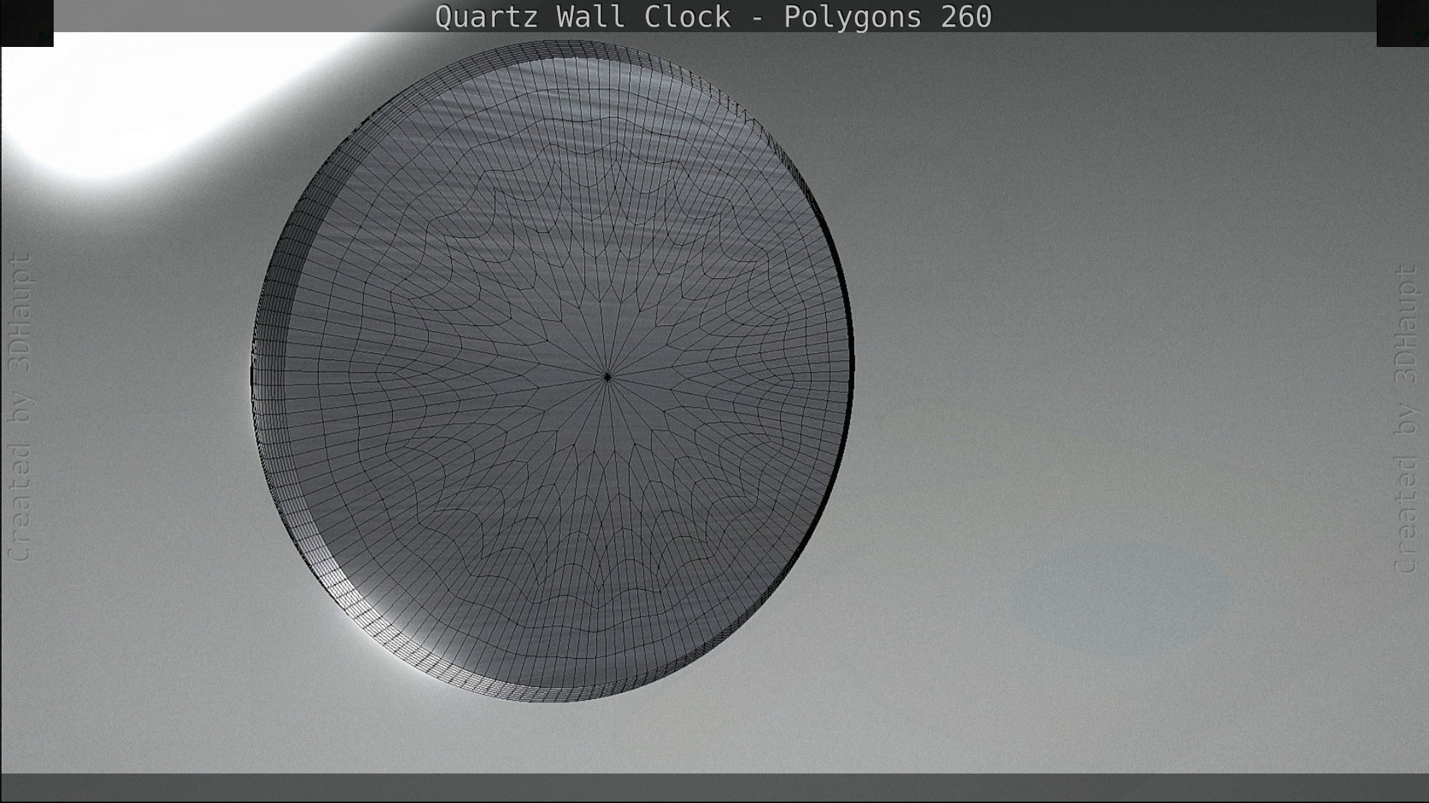Click the word 'Wall' in the title bar
This screenshot has height=803, width=1429.
(x=591, y=17)
